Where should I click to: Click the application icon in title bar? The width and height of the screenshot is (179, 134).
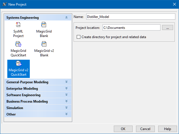[5, 4]
